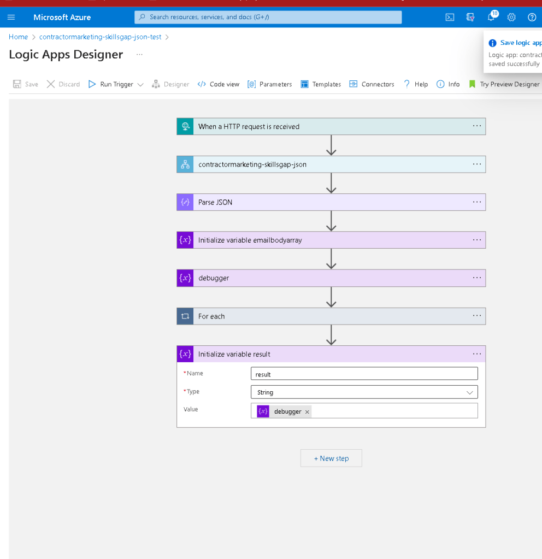Switch to Code view
The image size is (542, 559).
point(218,84)
